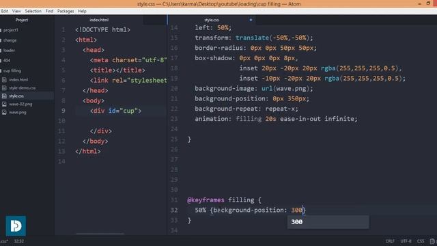Open index.html in the tree
The height and width of the screenshot is (246, 437).
coord(18,80)
